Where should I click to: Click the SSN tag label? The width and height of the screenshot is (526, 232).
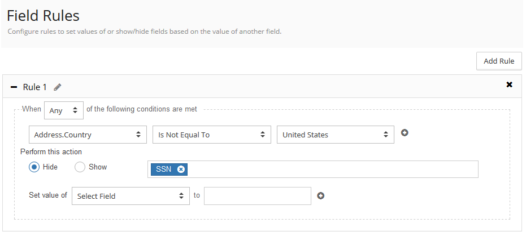[x=164, y=169]
